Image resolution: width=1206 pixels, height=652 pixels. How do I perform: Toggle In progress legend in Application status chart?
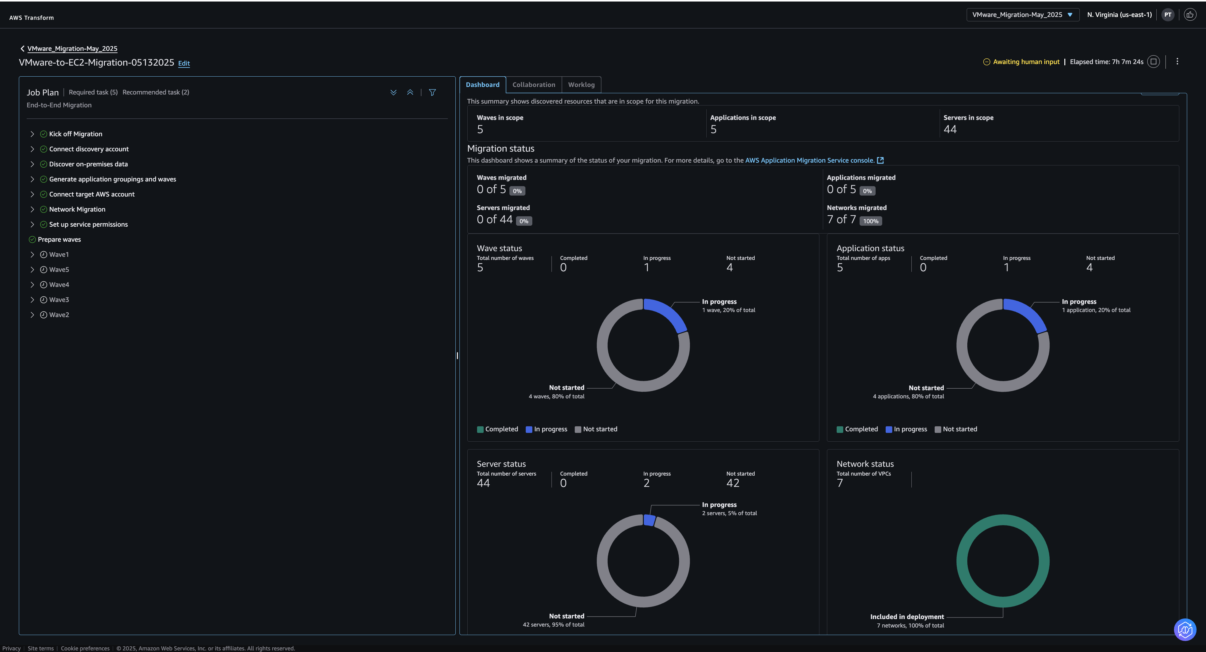click(x=906, y=429)
